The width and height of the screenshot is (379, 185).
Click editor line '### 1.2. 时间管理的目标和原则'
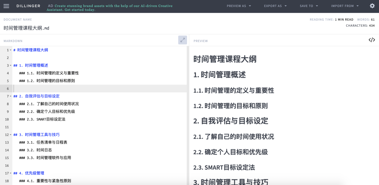point(47,81)
